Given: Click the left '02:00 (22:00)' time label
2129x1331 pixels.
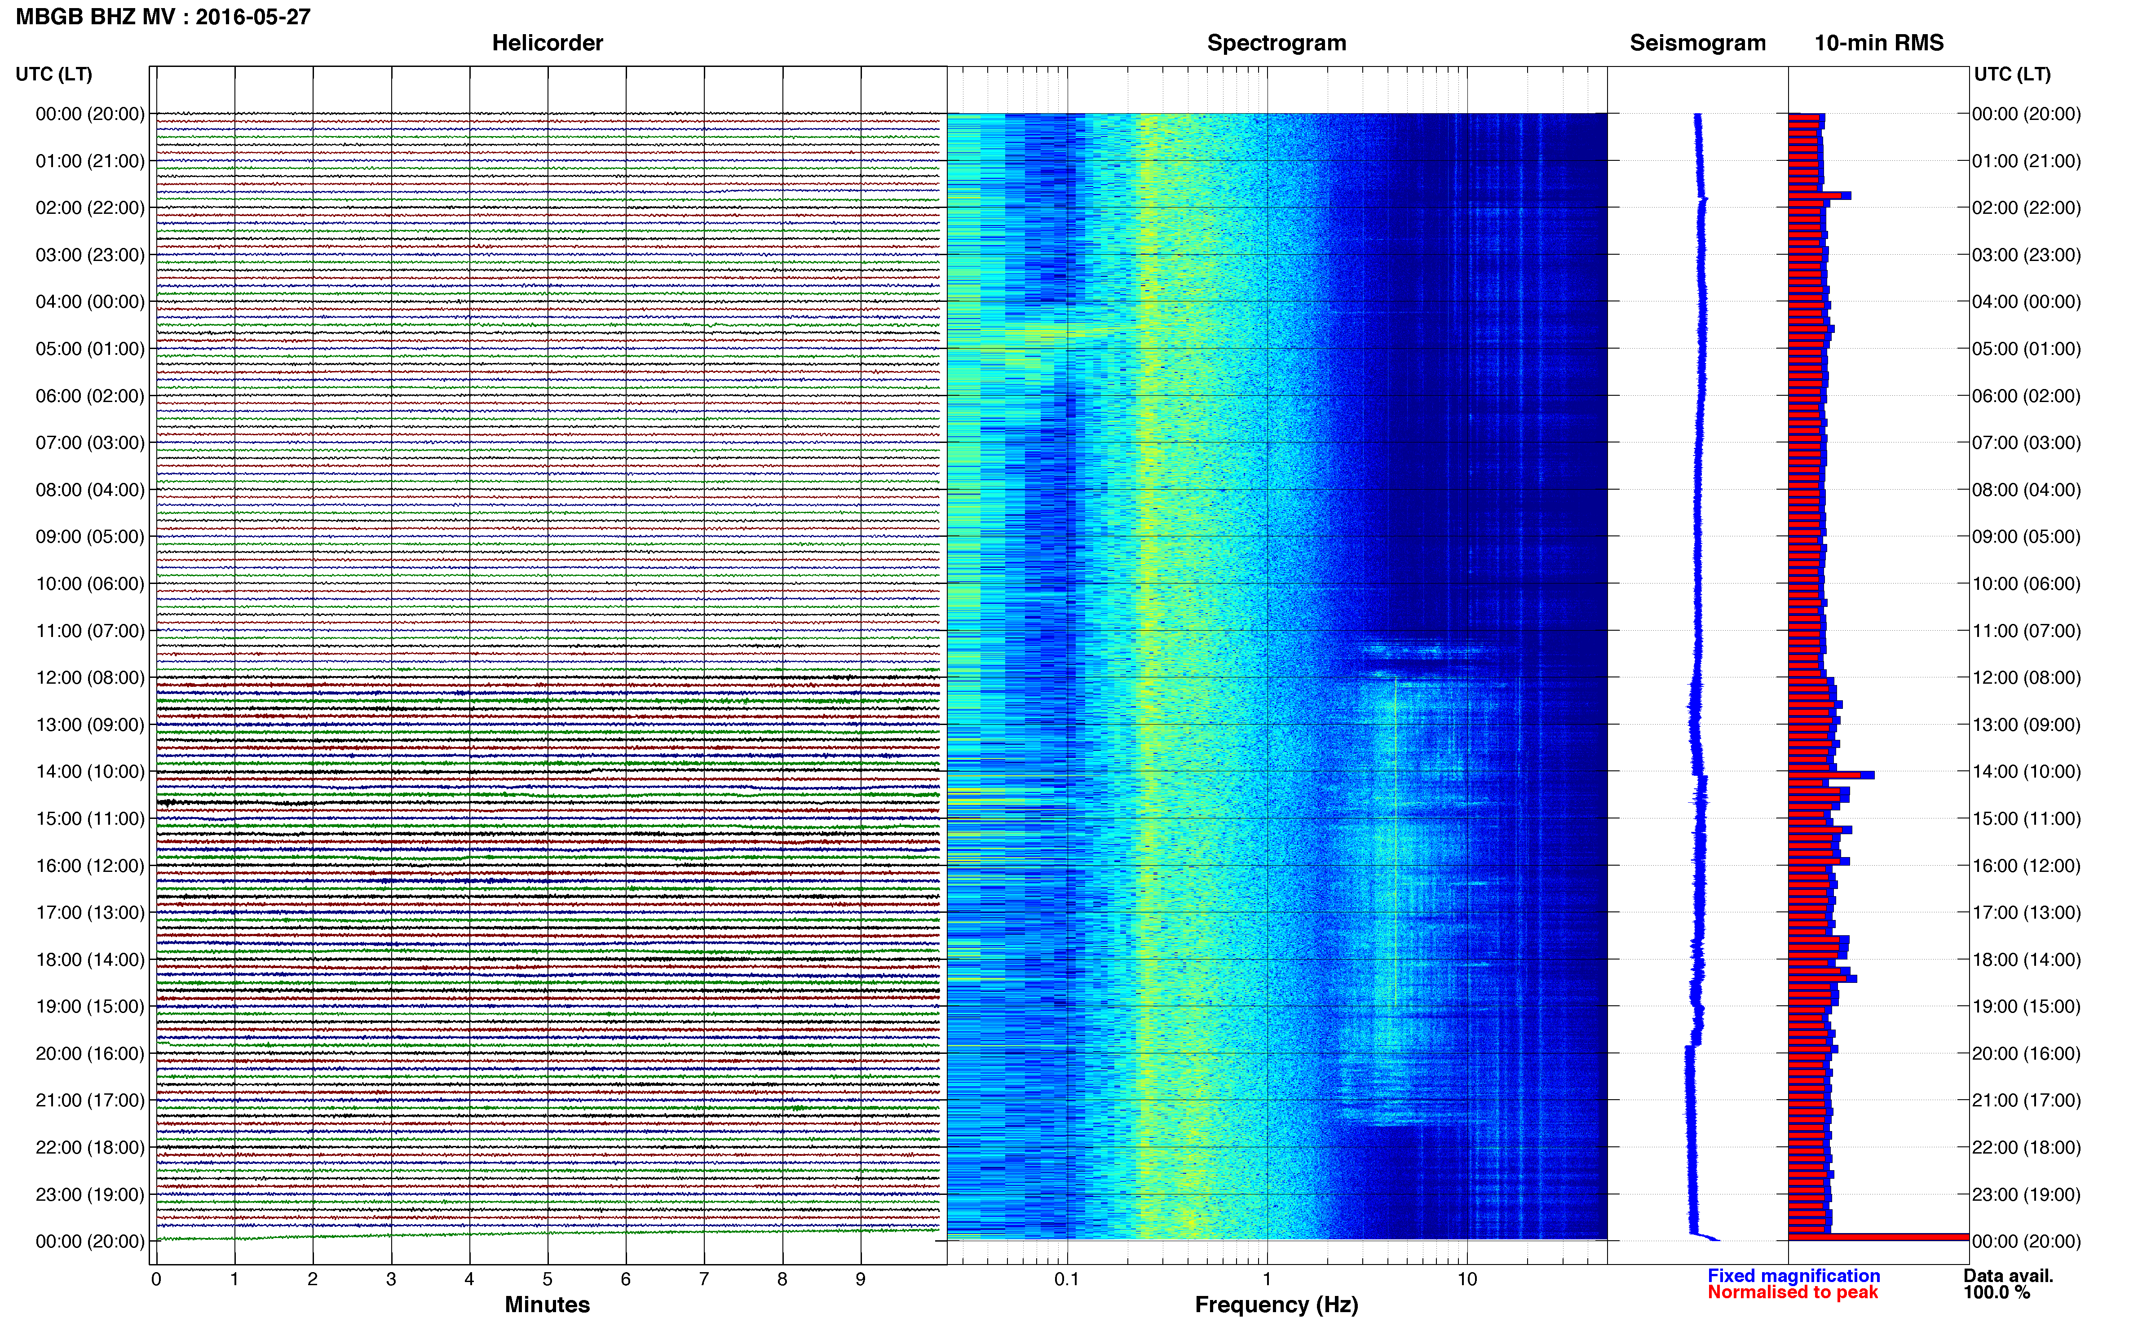Looking at the screenshot, I should [90, 208].
